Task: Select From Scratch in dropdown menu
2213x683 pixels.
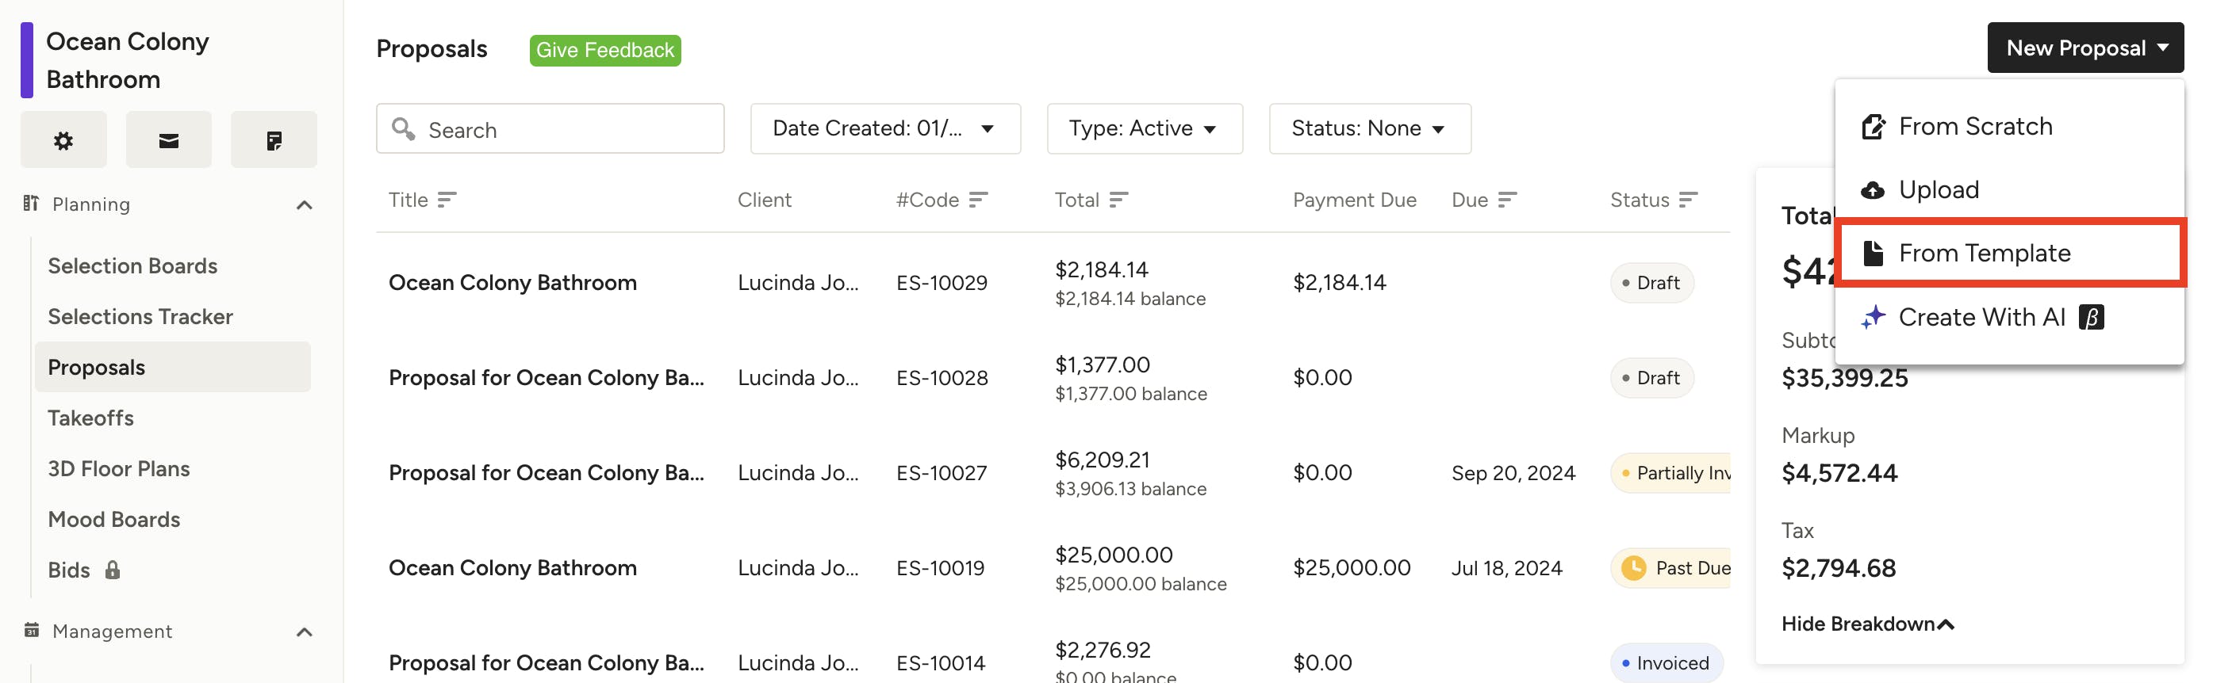Action: [x=1974, y=126]
